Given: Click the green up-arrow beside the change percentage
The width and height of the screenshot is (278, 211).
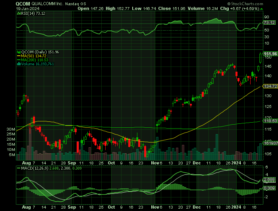Looking at the screenshot, I should [x=262, y=9].
